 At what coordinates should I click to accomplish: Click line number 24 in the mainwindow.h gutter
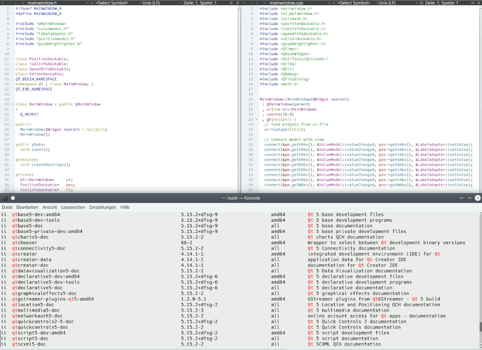[7, 124]
